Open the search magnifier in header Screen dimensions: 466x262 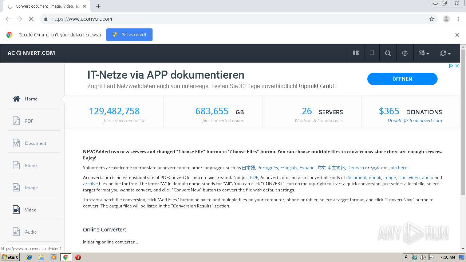point(388,53)
